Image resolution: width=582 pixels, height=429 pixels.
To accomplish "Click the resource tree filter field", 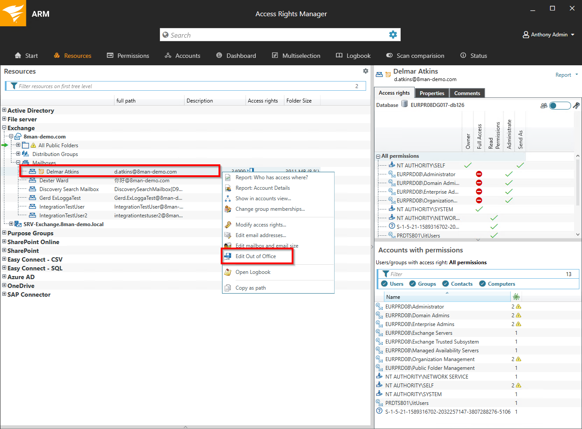I will click(184, 86).
